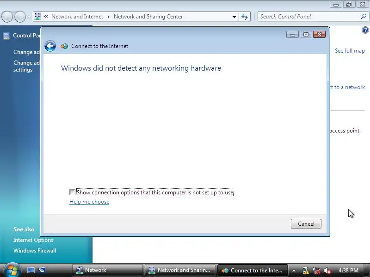Open the Help me choose link
The image size is (370, 277).
pyautogui.click(x=89, y=202)
